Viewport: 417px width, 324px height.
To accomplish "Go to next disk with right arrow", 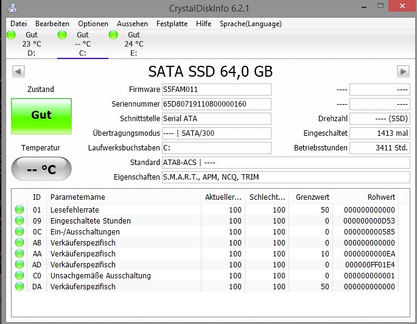I will 403,71.
